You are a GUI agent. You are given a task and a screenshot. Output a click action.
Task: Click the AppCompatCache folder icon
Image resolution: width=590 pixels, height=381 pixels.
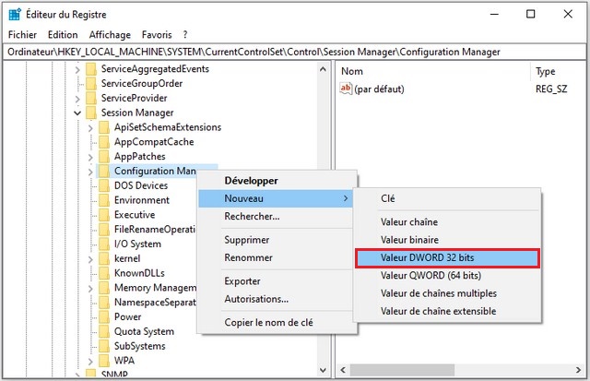pyautogui.click(x=104, y=142)
